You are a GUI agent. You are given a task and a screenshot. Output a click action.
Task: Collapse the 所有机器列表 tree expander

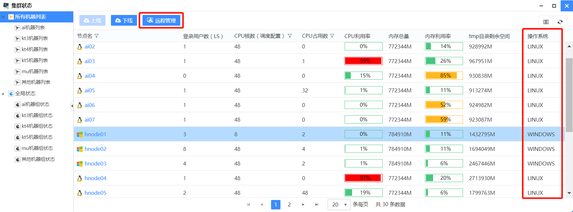(3, 17)
